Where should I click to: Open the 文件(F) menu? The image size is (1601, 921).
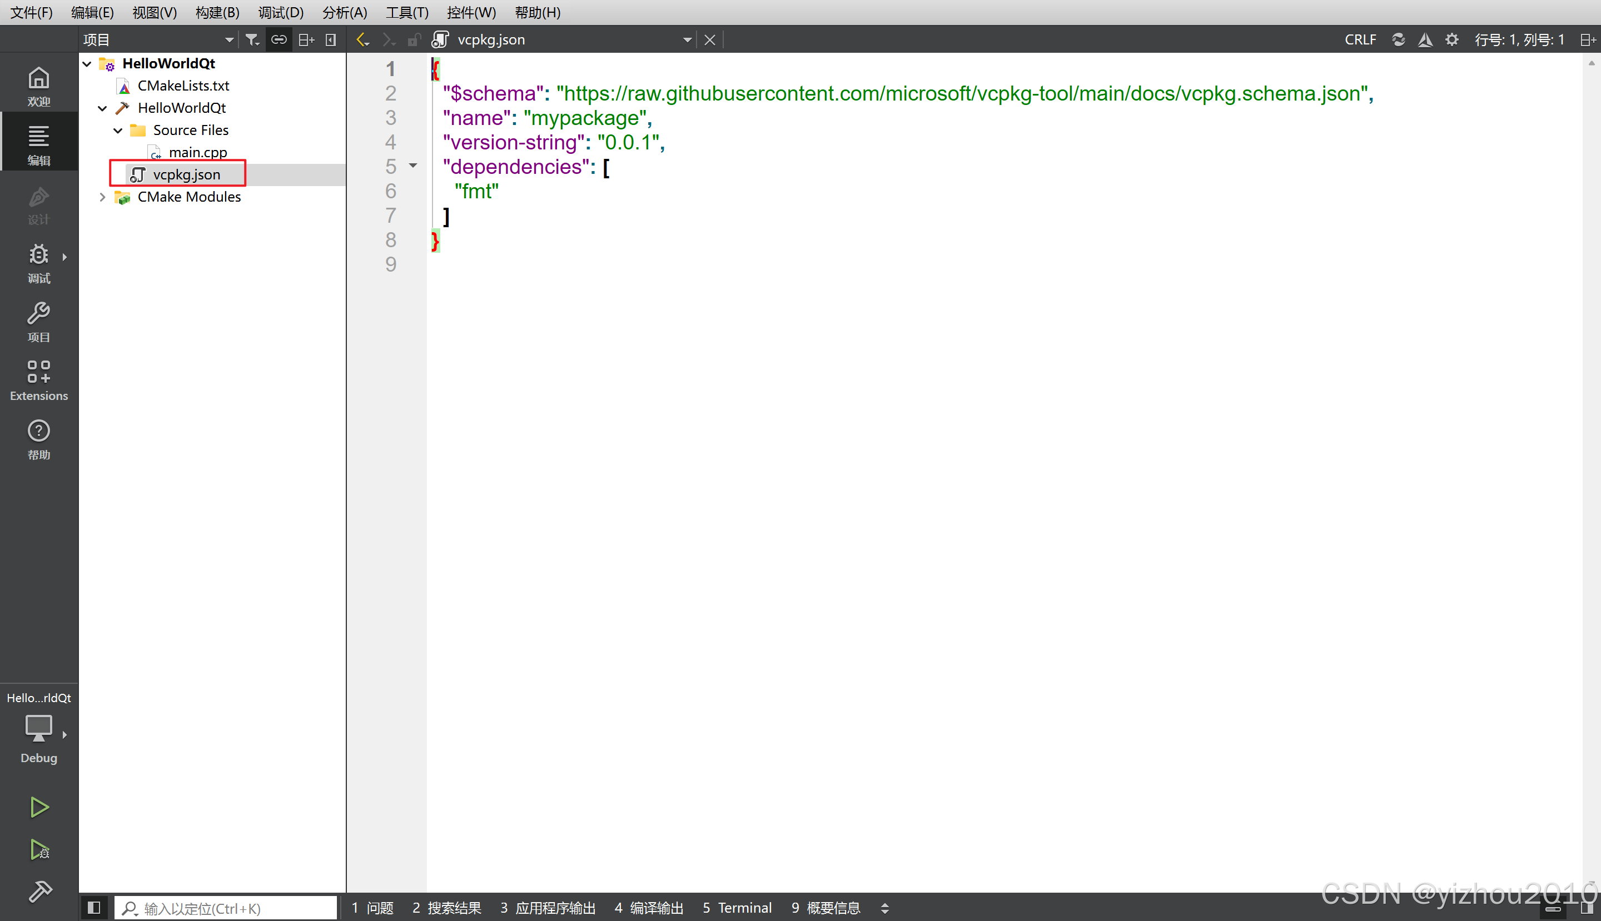32,12
